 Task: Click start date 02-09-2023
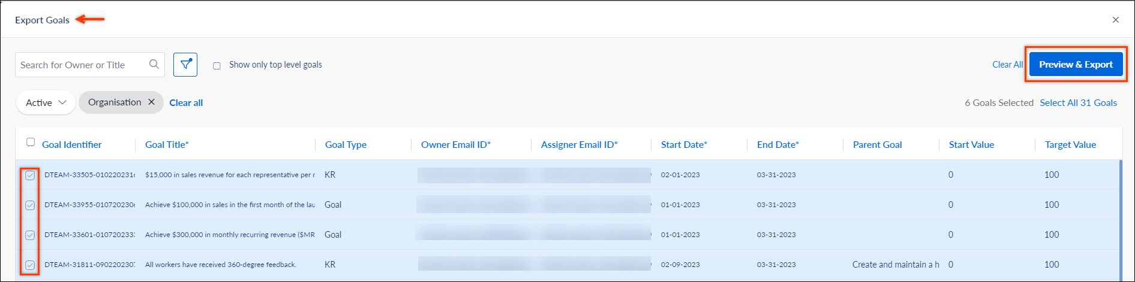click(680, 265)
